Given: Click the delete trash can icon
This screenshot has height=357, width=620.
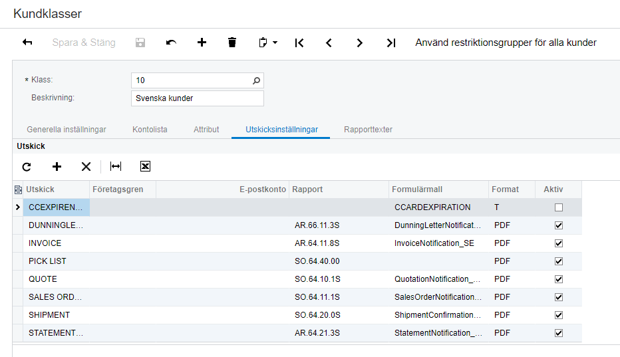Looking at the screenshot, I should [x=232, y=43].
